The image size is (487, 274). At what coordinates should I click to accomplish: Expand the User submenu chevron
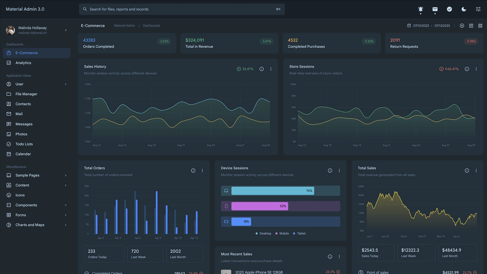pos(66,84)
